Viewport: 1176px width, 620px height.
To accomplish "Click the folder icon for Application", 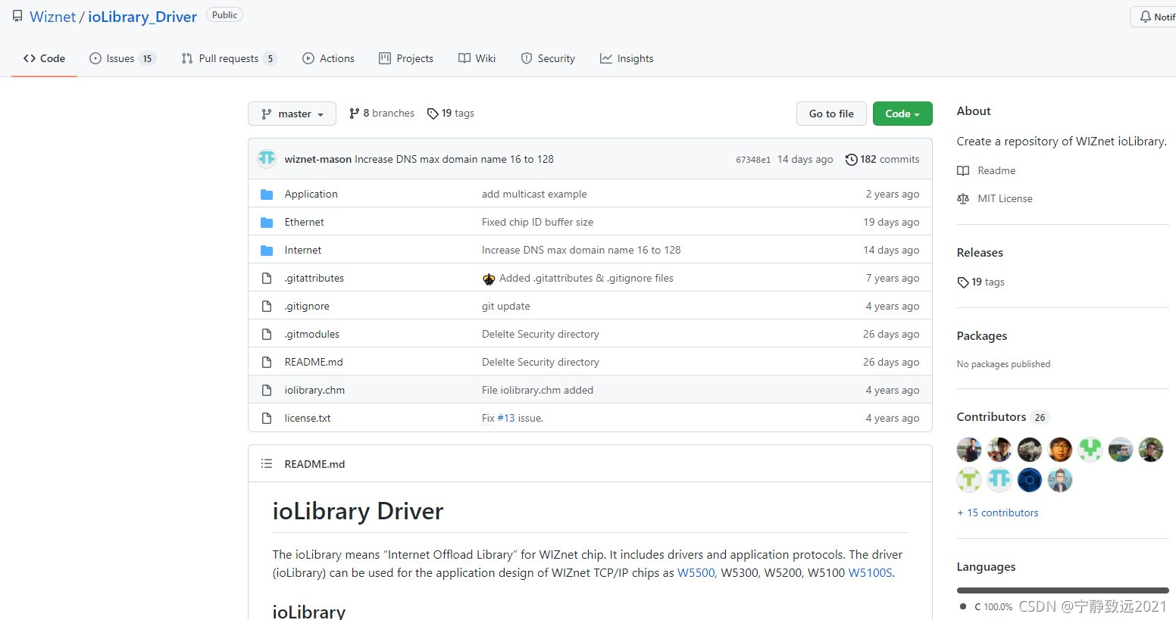I will (267, 195).
